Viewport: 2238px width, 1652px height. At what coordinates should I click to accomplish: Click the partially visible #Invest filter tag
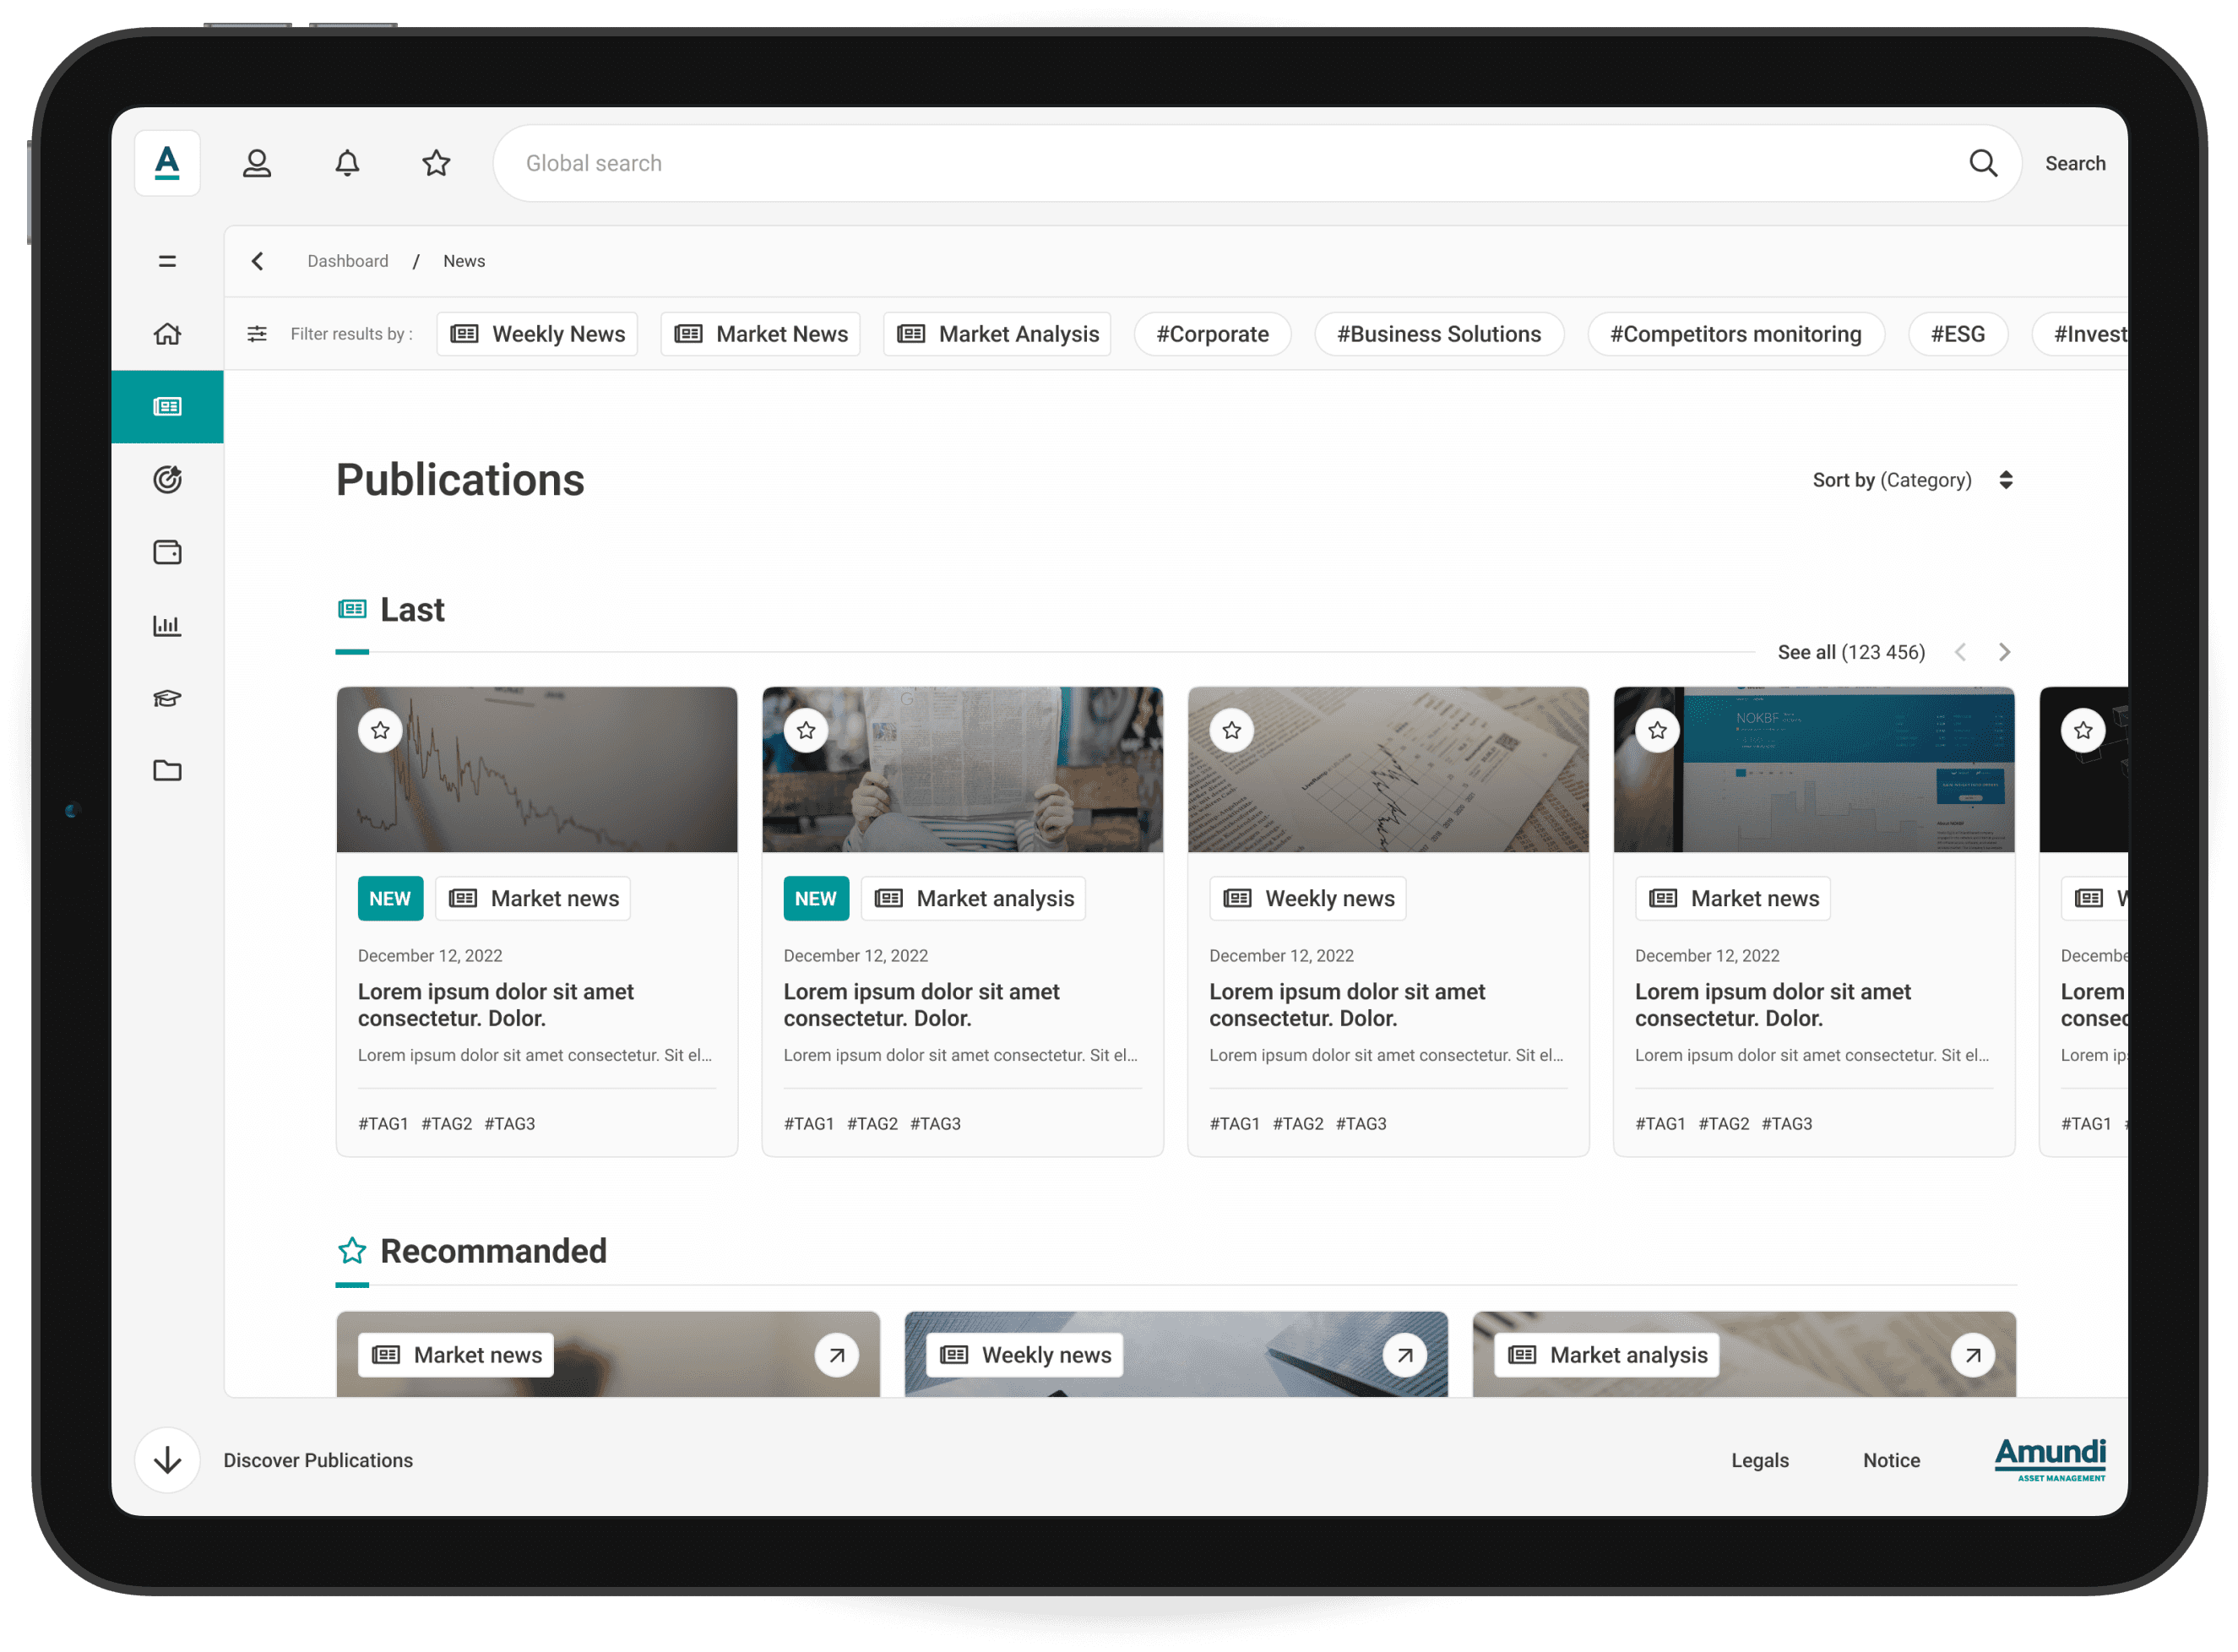[x=2081, y=334]
